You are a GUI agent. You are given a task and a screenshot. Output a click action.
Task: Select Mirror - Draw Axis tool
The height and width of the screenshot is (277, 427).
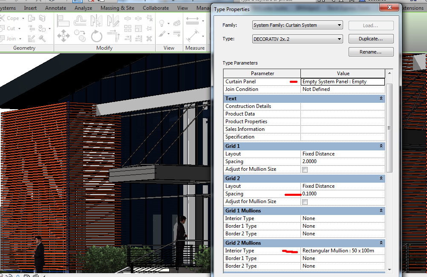[113, 21]
